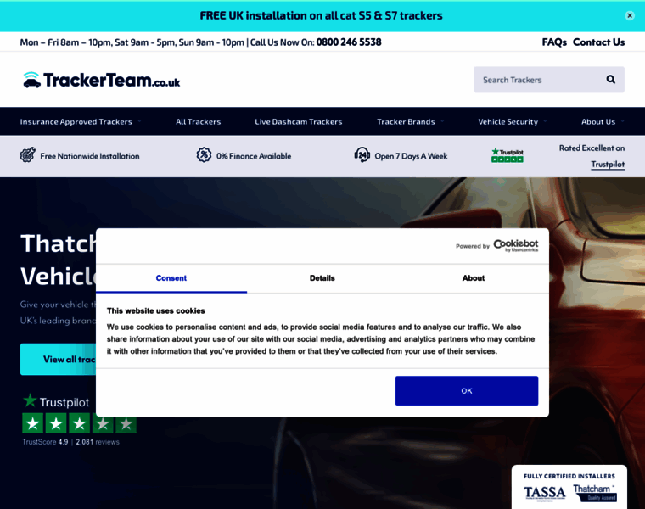Screen dimensions: 645x509
Task: Select the Consent tab in cookie dialog
Action: [171, 278]
